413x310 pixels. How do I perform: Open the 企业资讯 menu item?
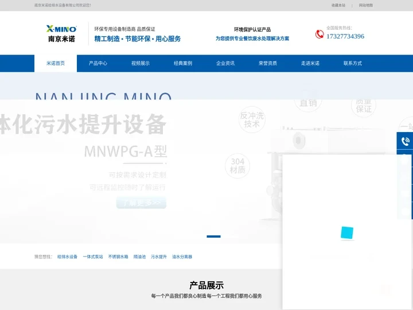[225, 63]
